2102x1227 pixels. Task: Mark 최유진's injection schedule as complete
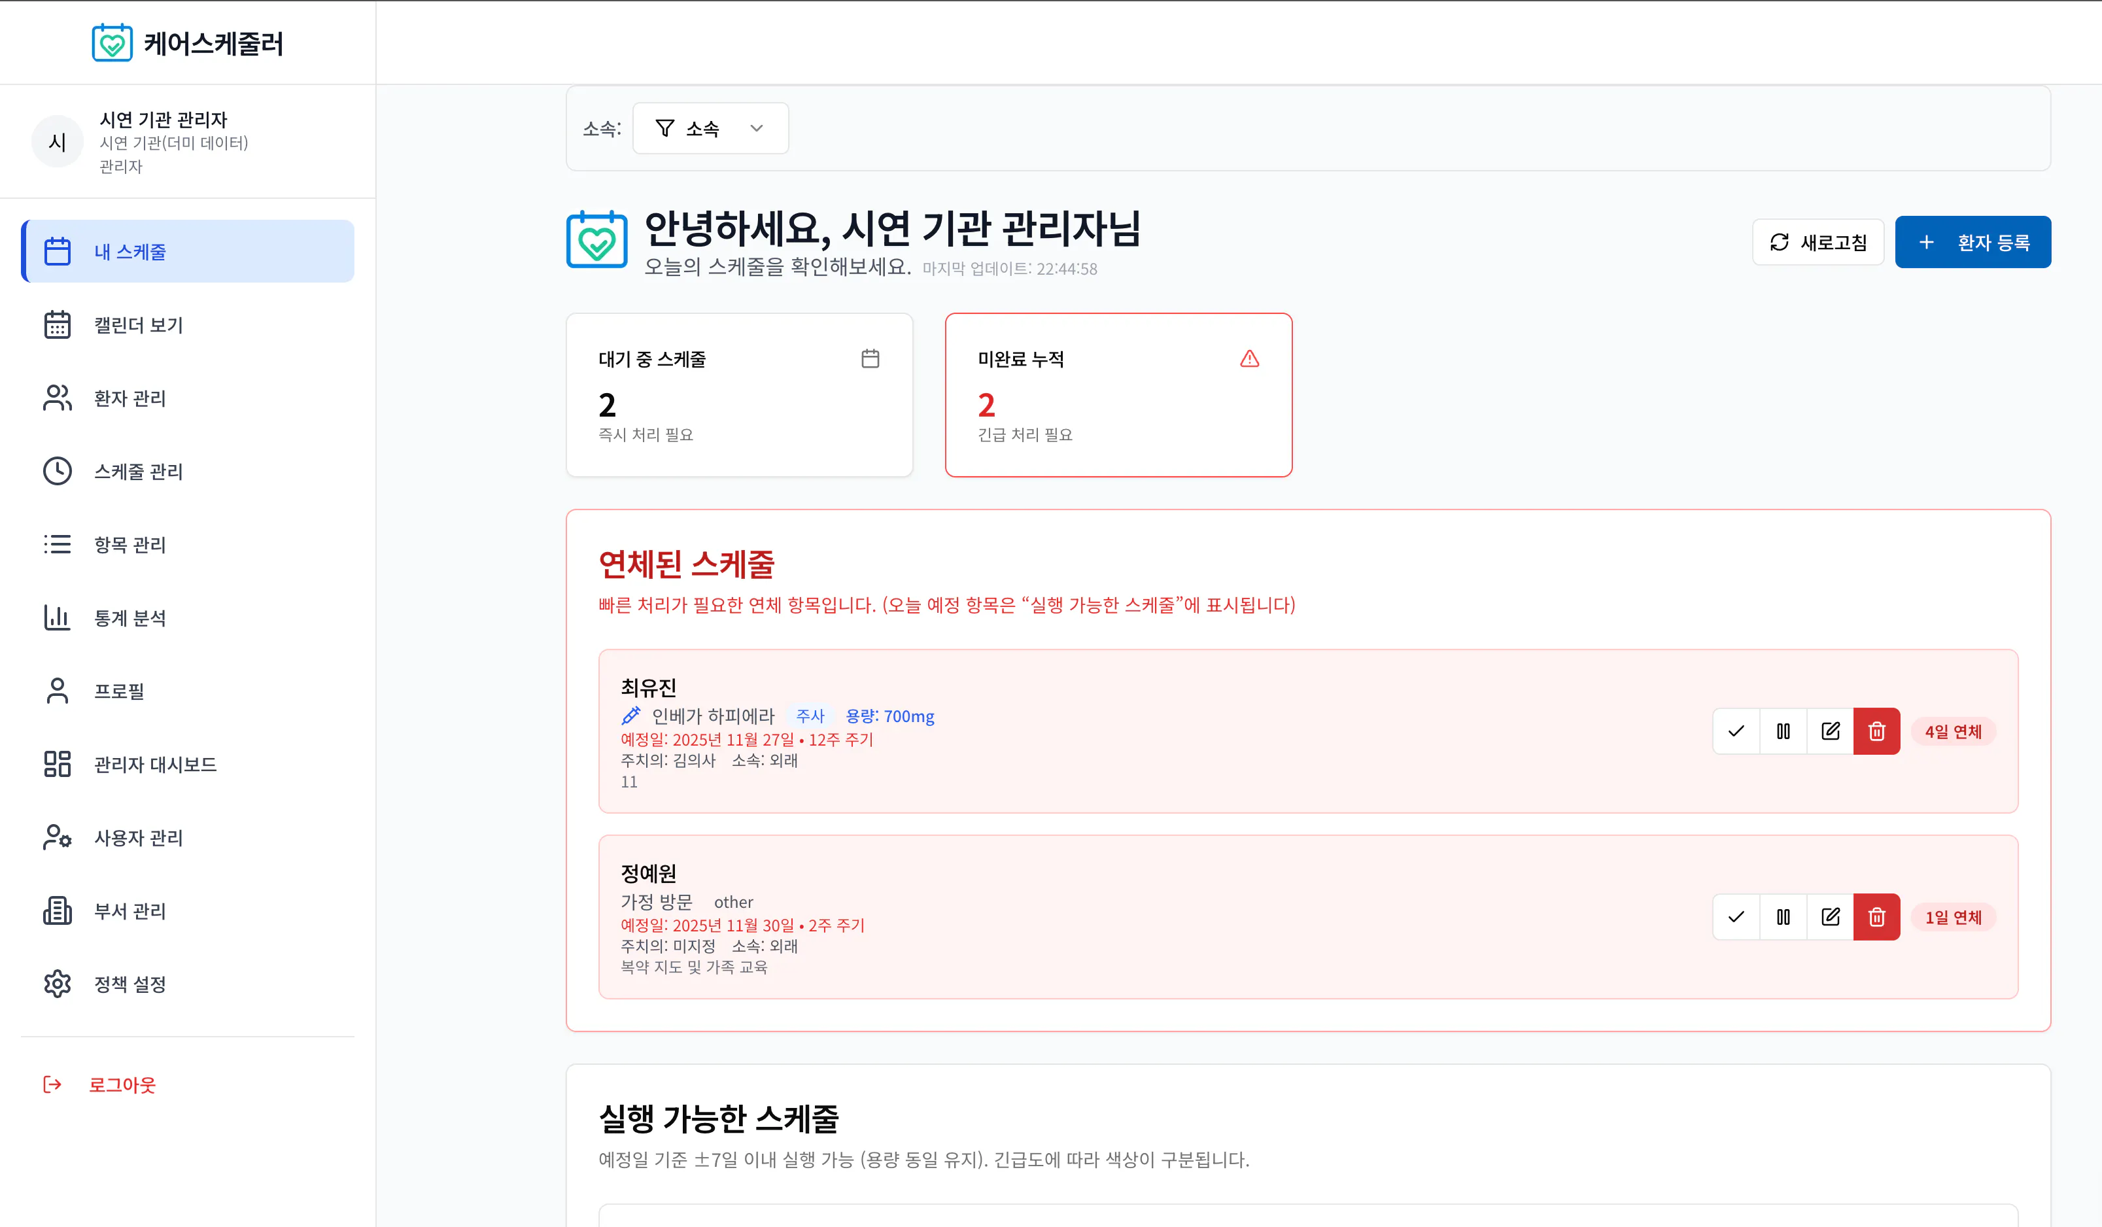tap(1736, 731)
